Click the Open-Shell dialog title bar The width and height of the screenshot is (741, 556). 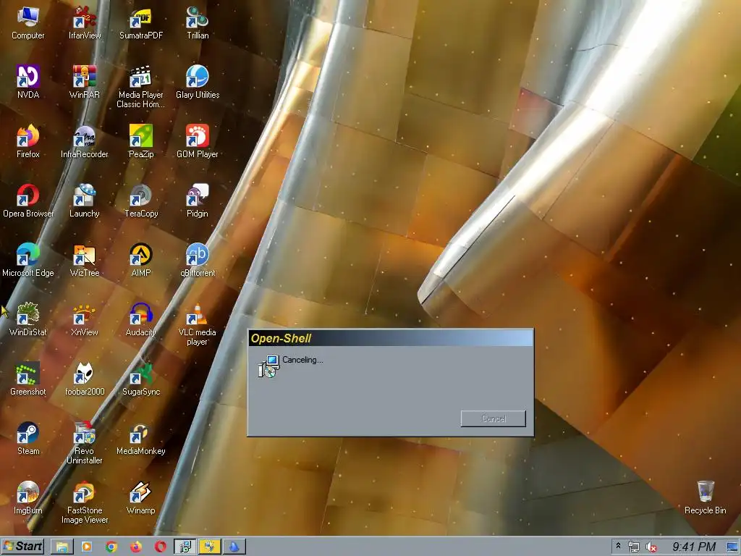pos(390,338)
